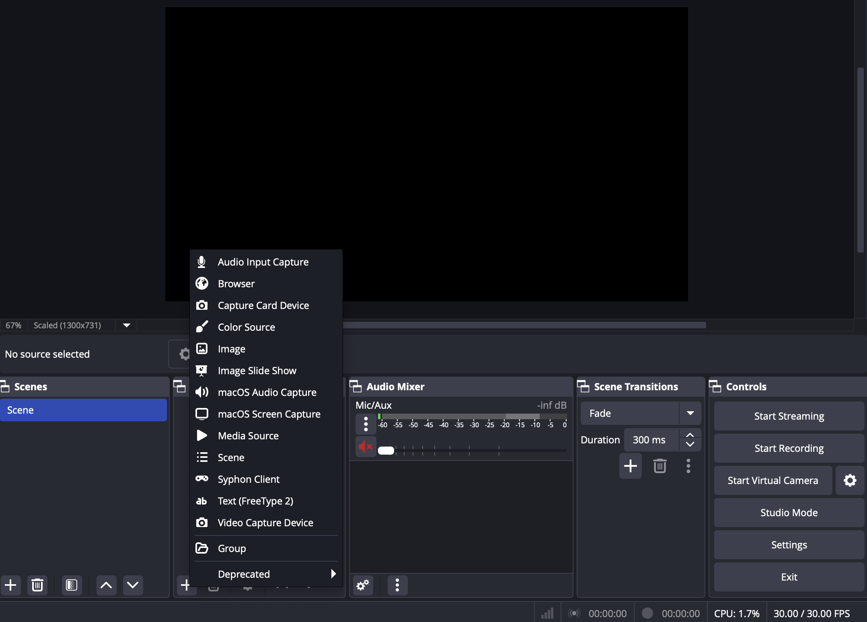The image size is (867, 622).
Task: Select Browser source from the menu
Action: [236, 284]
